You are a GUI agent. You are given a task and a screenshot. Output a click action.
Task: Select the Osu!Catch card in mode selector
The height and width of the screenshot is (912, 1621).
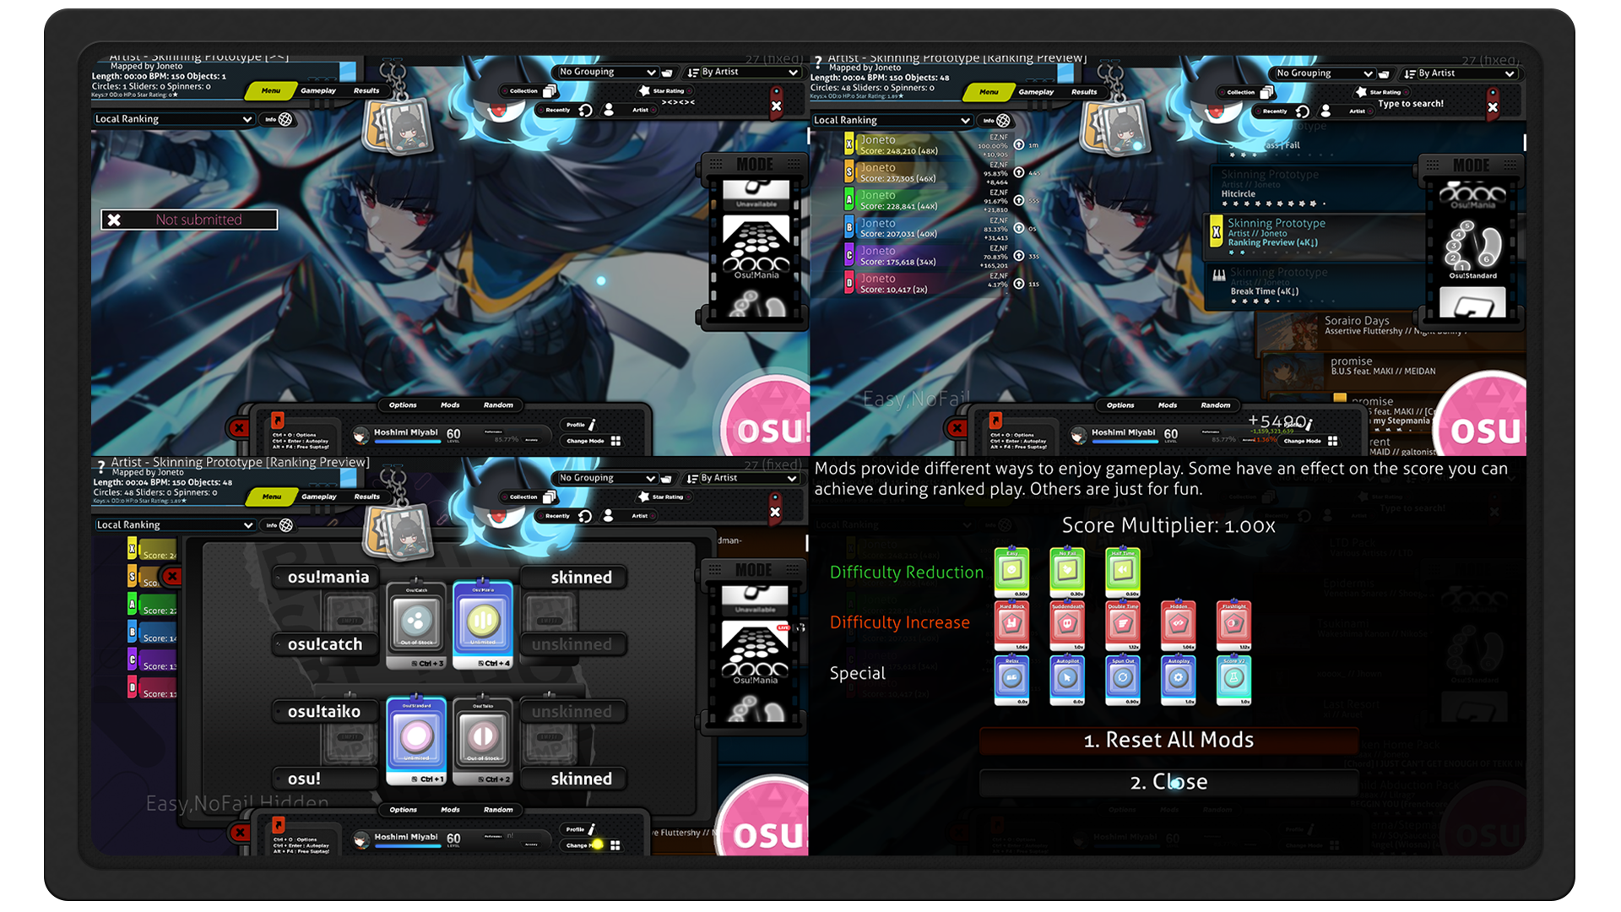tap(416, 625)
